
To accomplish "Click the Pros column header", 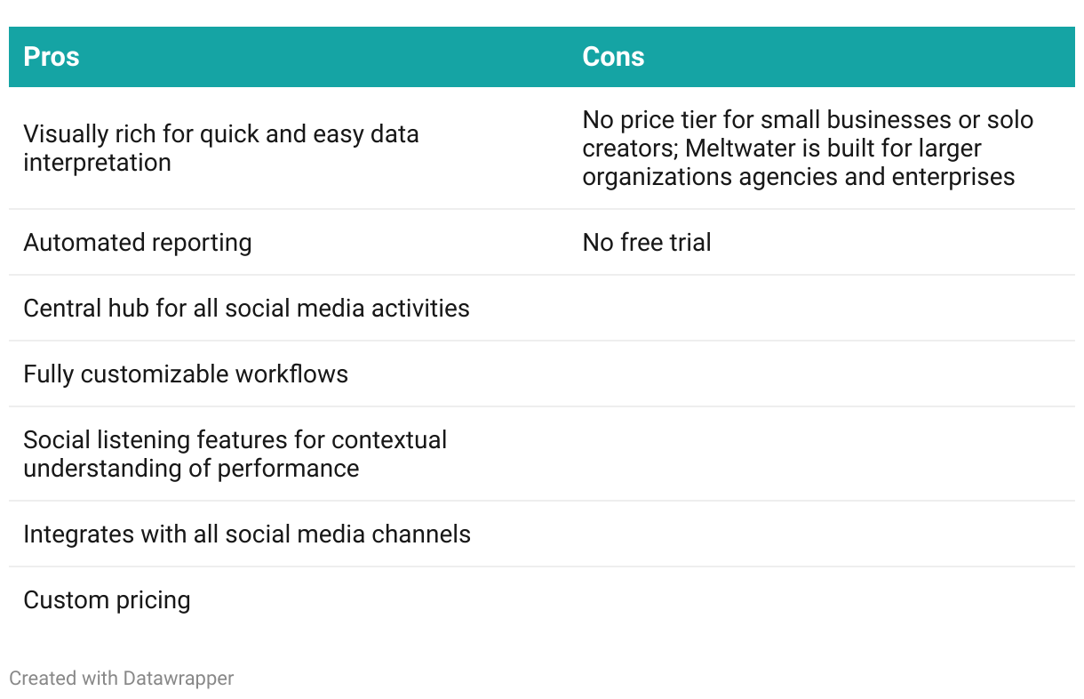I will pyautogui.click(x=52, y=57).
